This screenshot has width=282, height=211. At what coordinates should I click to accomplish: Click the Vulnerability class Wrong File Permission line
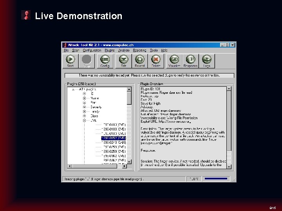[x=169, y=118]
